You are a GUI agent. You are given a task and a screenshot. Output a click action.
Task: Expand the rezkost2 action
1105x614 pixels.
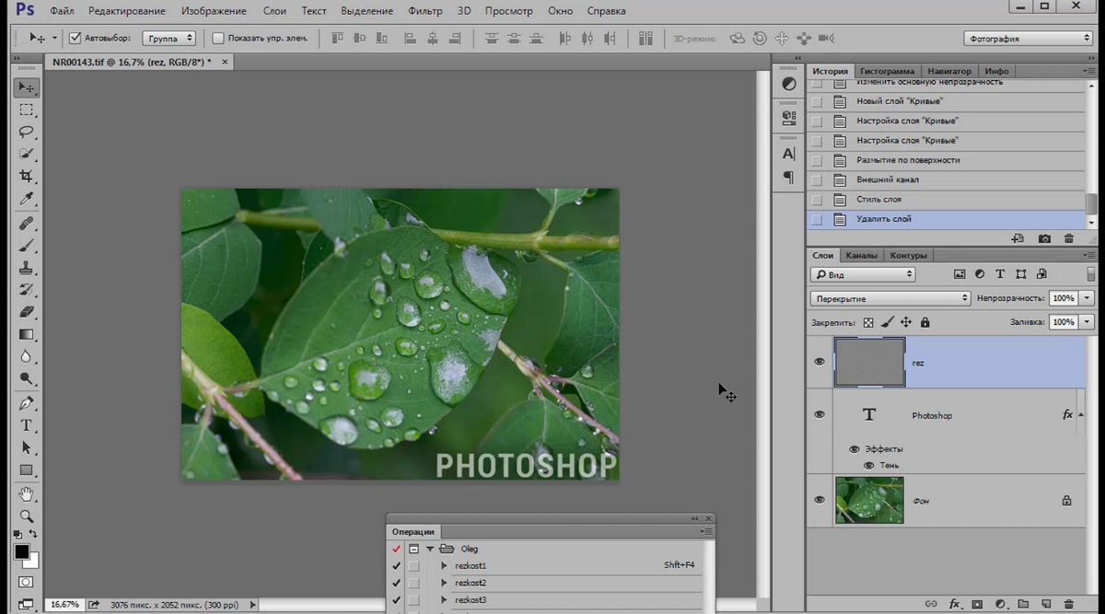click(x=444, y=584)
